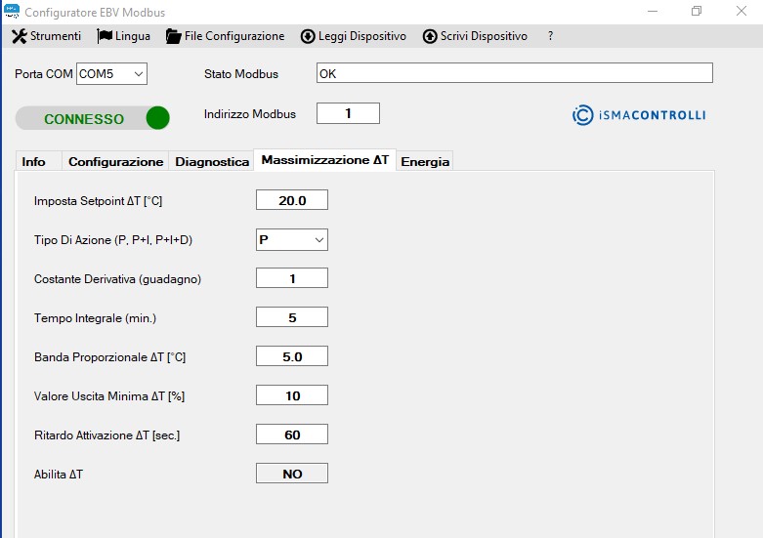Click the application icon in title bar
Viewport: 763px width, 538px height.
pos(12,12)
